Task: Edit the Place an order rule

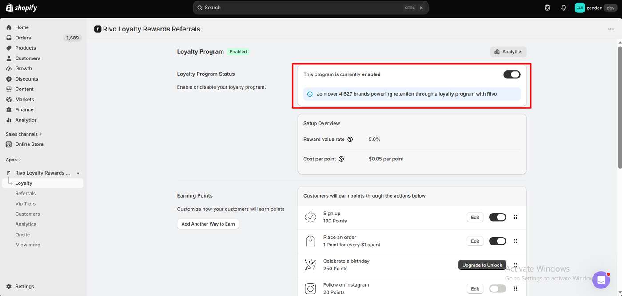Action: pyautogui.click(x=475, y=241)
